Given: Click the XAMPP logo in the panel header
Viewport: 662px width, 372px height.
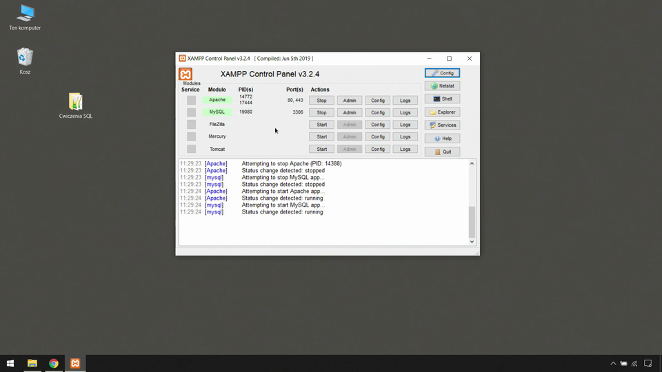Looking at the screenshot, I should (x=185, y=74).
